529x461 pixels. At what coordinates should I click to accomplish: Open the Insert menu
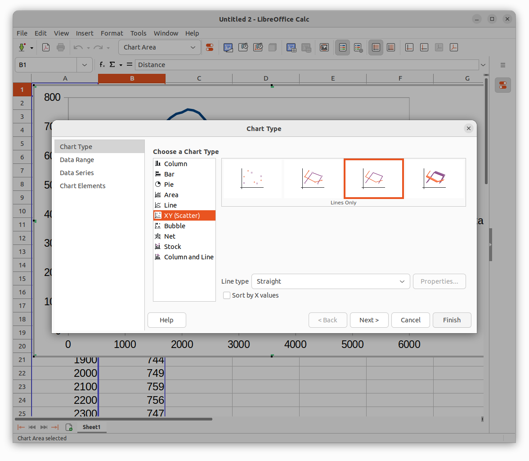(85, 33)
